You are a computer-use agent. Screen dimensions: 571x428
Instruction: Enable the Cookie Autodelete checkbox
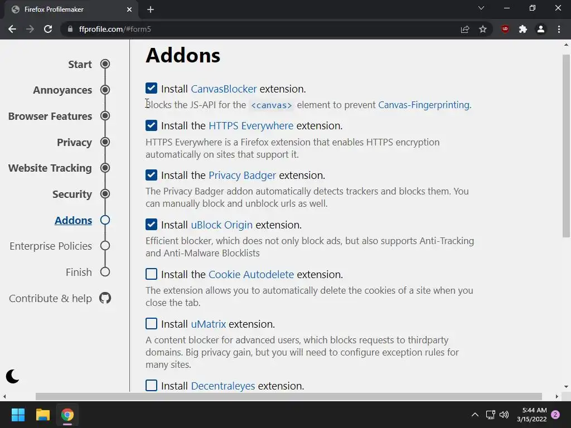(x=151, y=274)
